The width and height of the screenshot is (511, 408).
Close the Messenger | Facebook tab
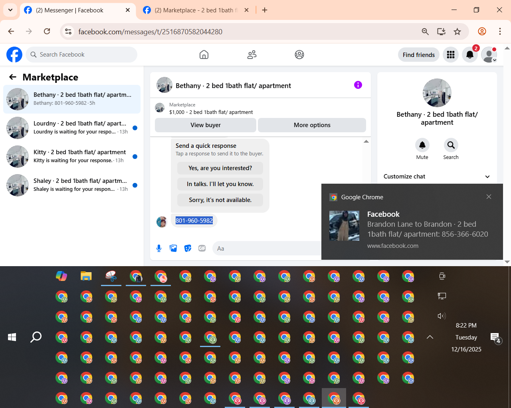[x=128, y=10]
